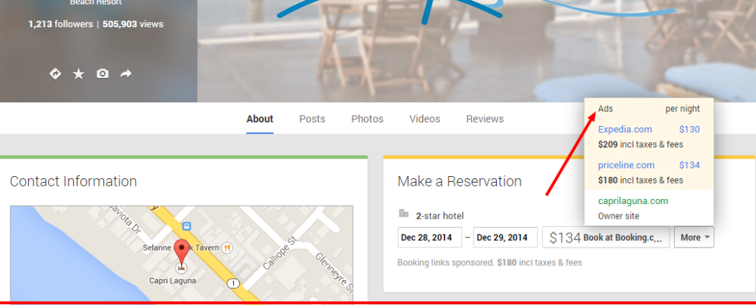Expand the More booking options dropdown
Viewport: 756px width, 305px height.
click(x=694, y=237)
